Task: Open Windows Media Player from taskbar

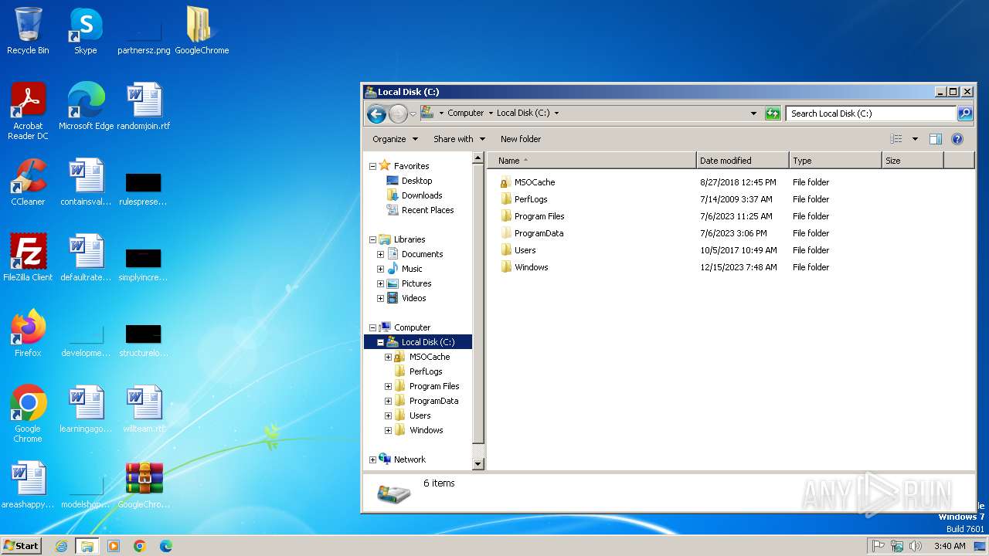Action: (114, 546)
